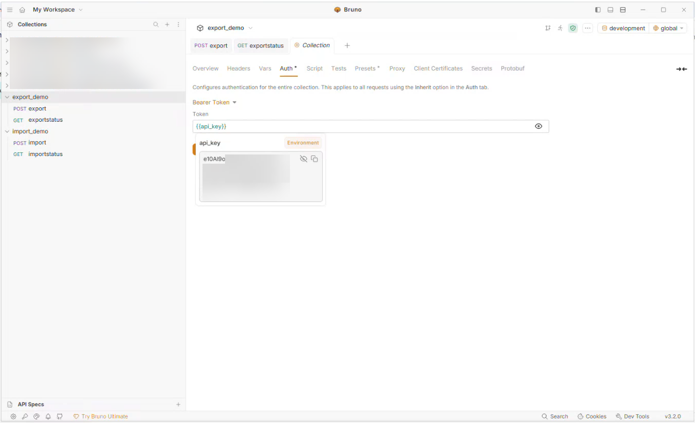The image size is (695, 423).
Task: Open the collection runner icon
Action: coord(561,28)
